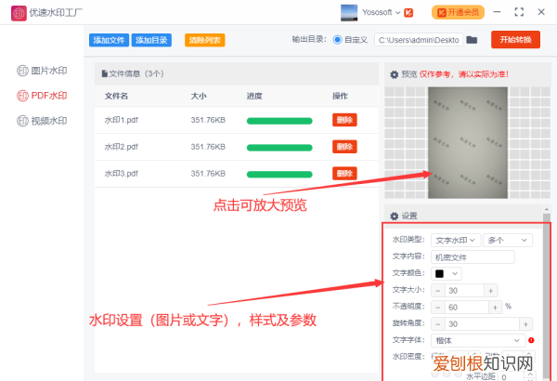
Task: Expand the Yososoft account dropdown
Action: [398, 13]
